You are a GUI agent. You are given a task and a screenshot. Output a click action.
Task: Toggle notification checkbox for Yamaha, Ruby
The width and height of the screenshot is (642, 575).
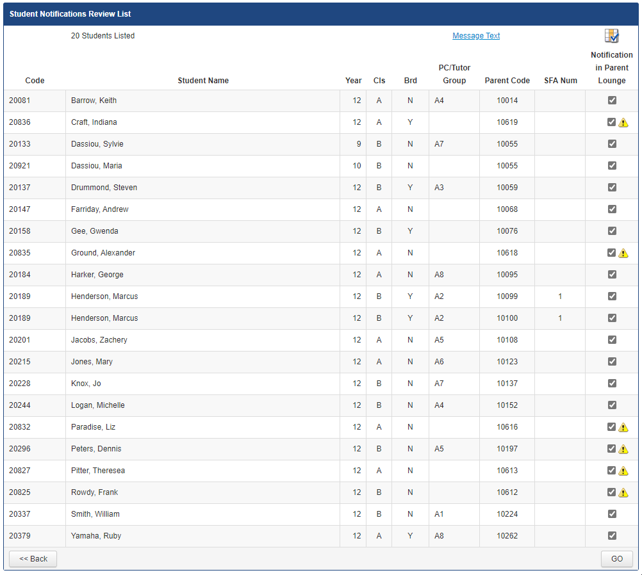click(x=612, y=535)
